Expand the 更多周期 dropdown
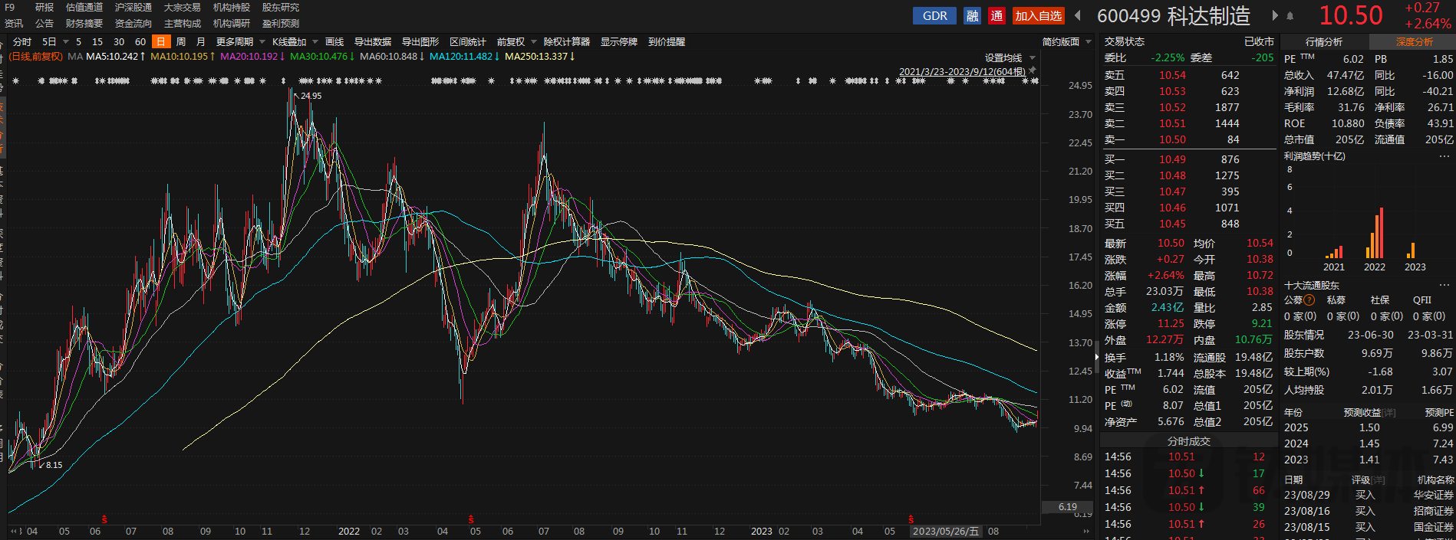Viewport: 1456px width, 540px height. (x=240, y=41)
